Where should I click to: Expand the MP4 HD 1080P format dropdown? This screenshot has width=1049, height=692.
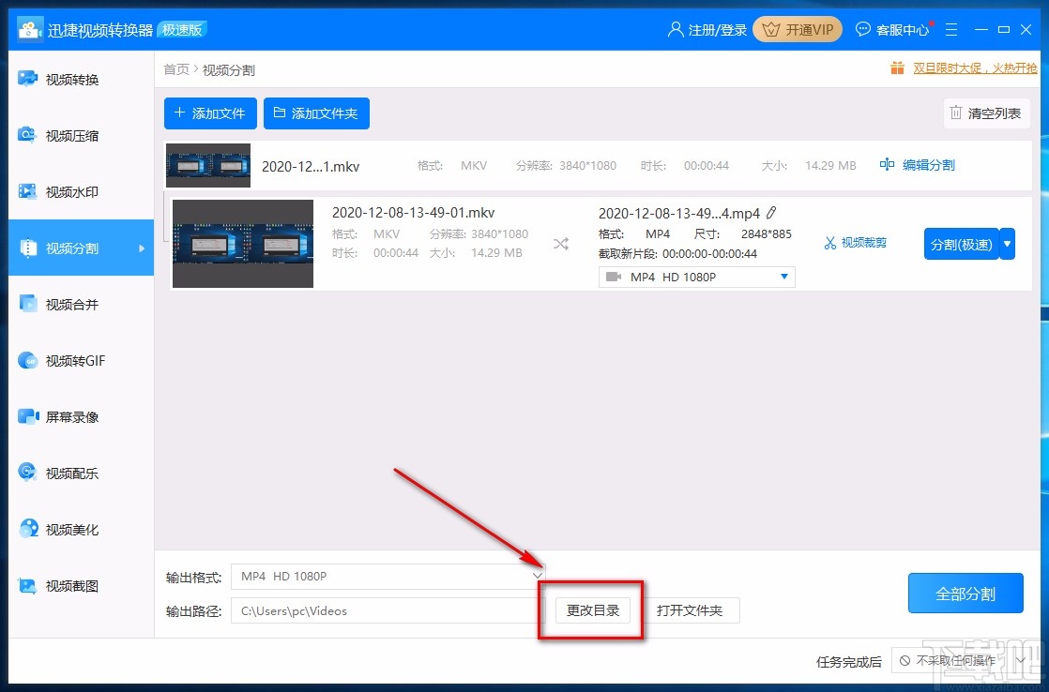click(786, 277)
